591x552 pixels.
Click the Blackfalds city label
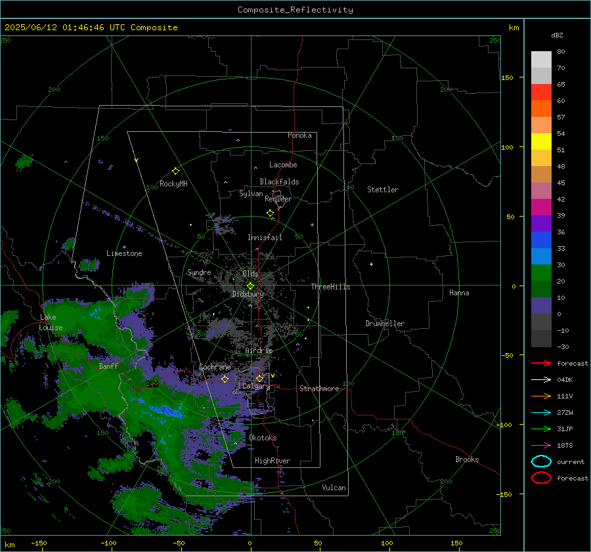coord(279,182)
